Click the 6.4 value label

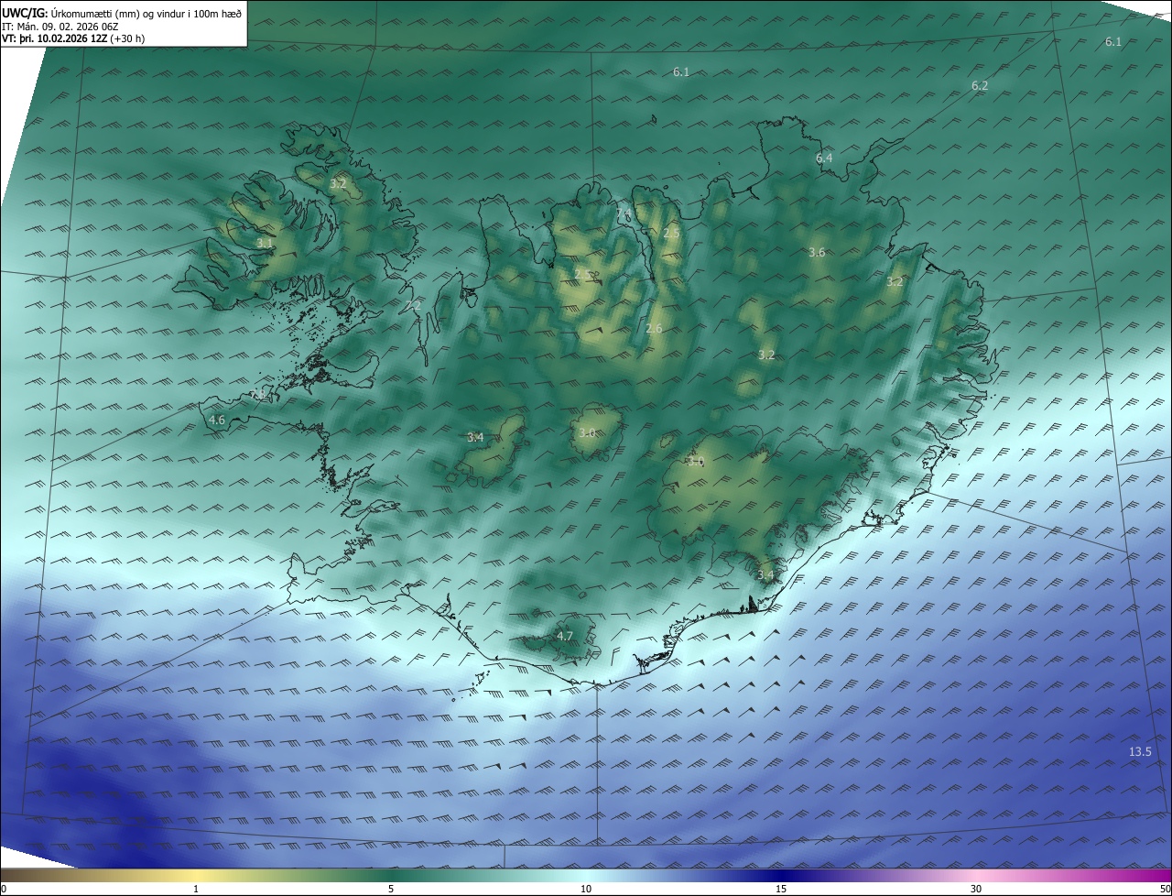tap(824, 158)
